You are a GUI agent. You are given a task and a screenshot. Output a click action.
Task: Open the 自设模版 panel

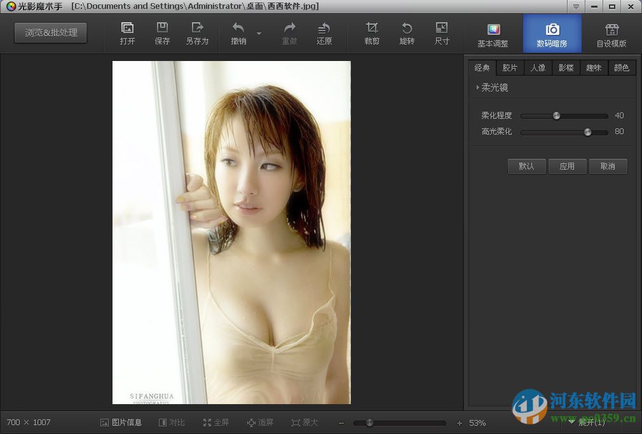[x=611, y=33]
